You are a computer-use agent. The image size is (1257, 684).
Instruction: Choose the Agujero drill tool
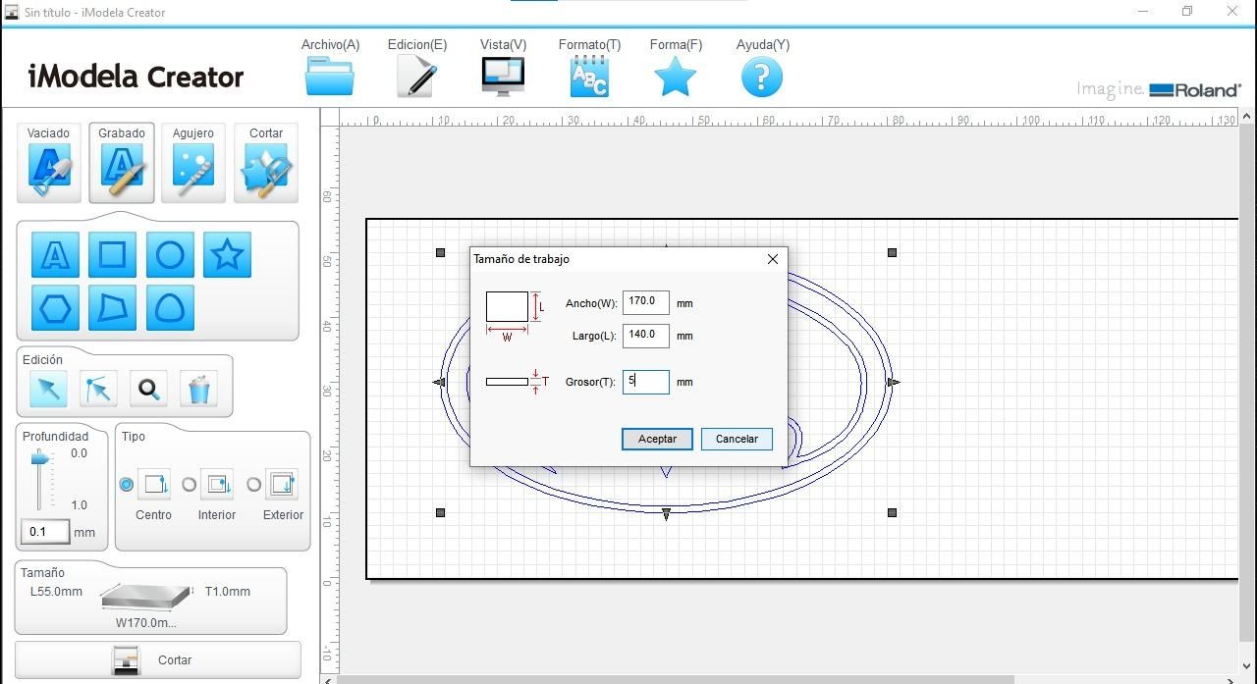193,163
